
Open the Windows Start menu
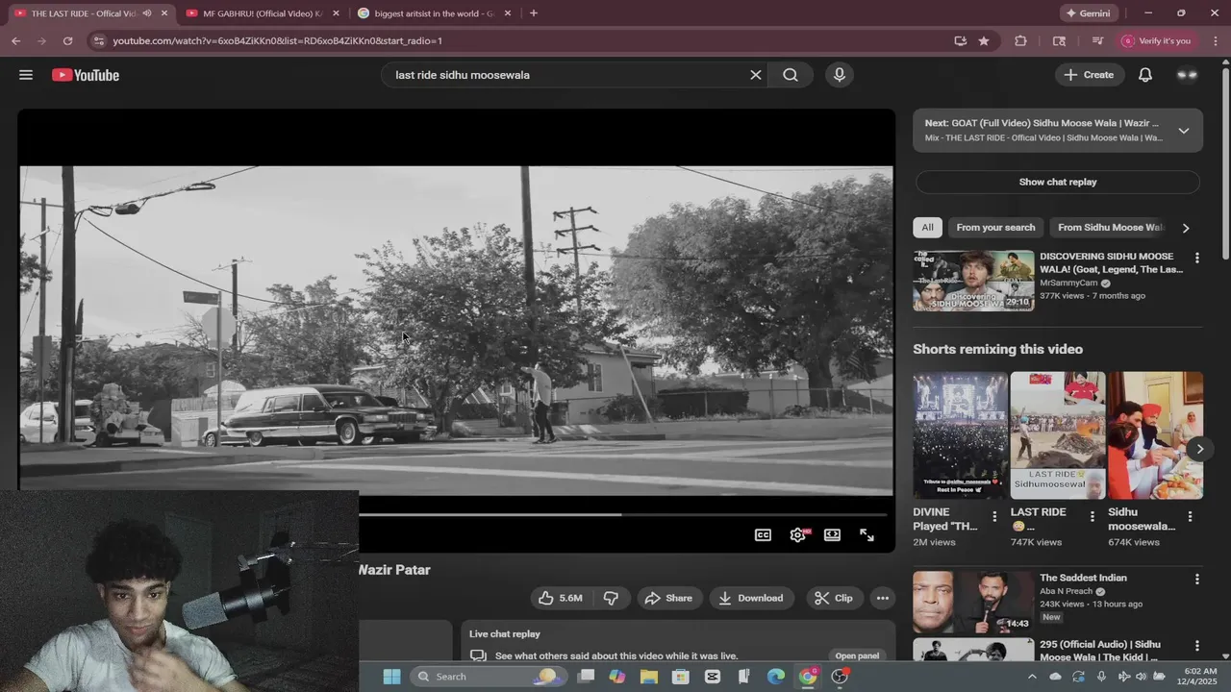coord(391,677)
